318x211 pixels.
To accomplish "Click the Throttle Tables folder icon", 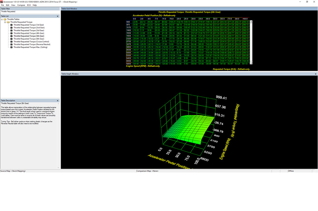I will click(5, 19).
